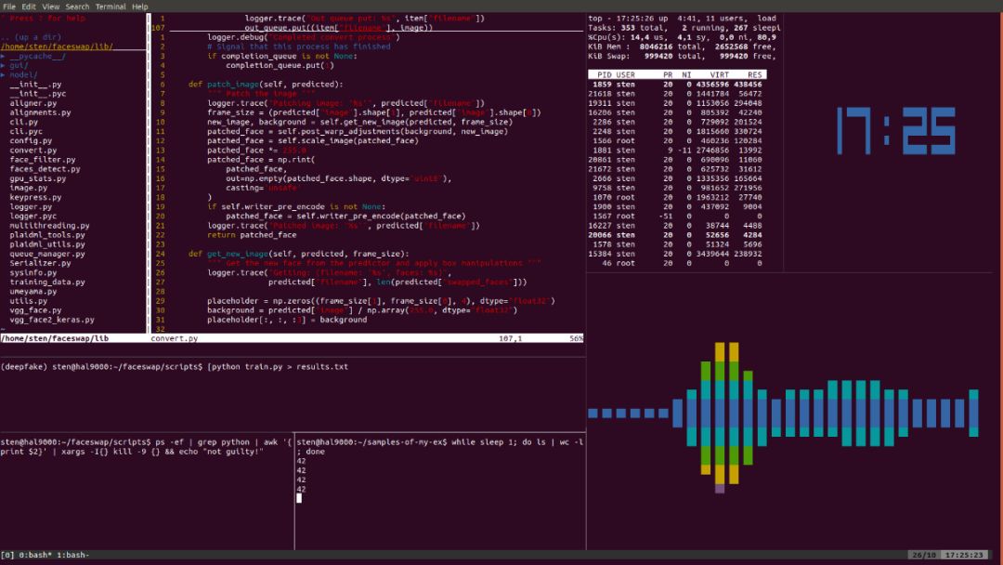The image size is (1003, 565).
Task: Open vgg_face2_keras.py from the tree
Action: 53,319
